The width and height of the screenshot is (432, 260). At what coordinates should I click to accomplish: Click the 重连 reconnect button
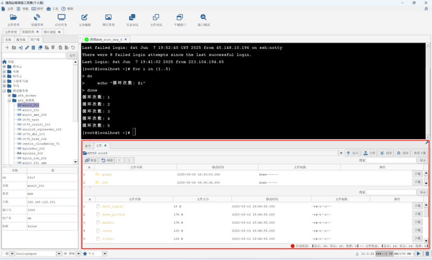click(x=91, y=160)
